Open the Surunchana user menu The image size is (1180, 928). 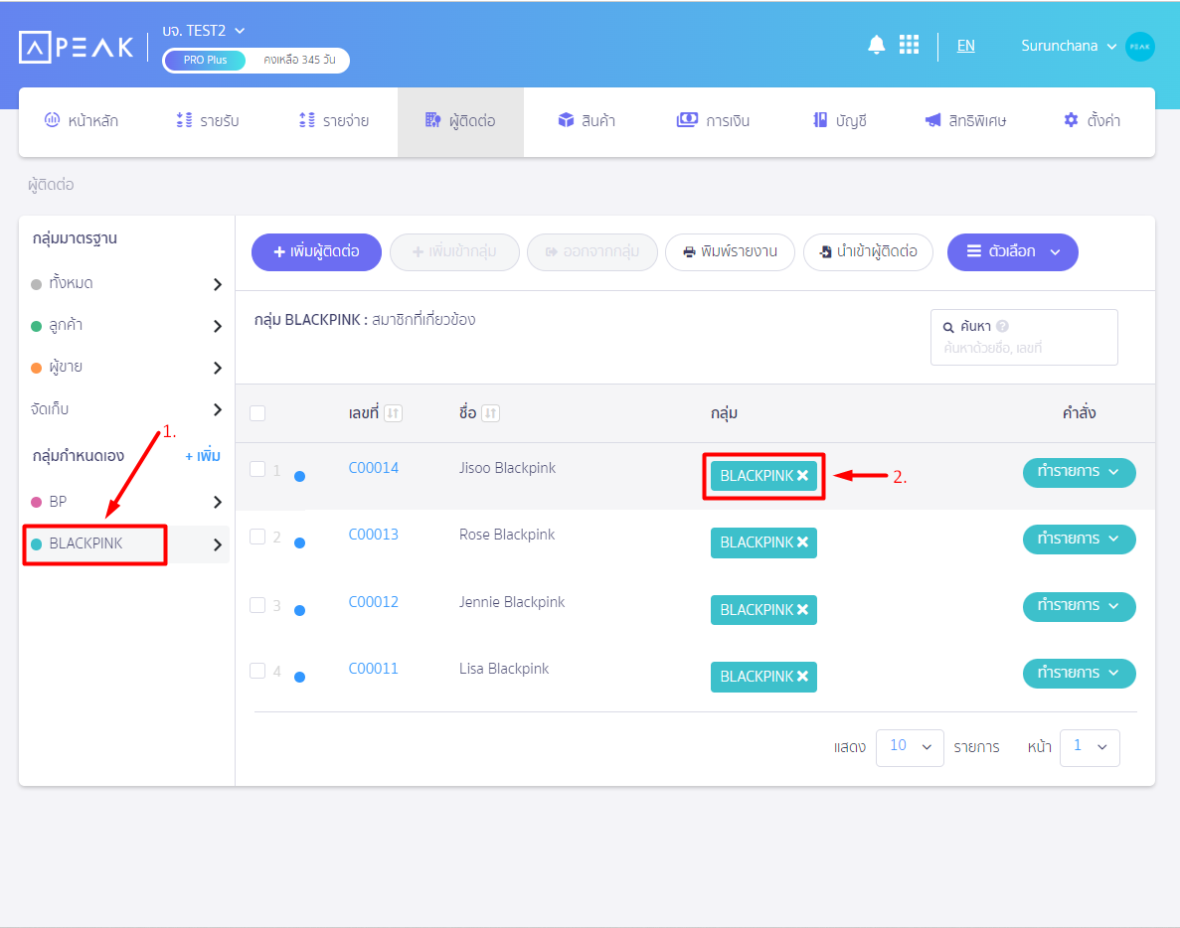click(1069, 46)
